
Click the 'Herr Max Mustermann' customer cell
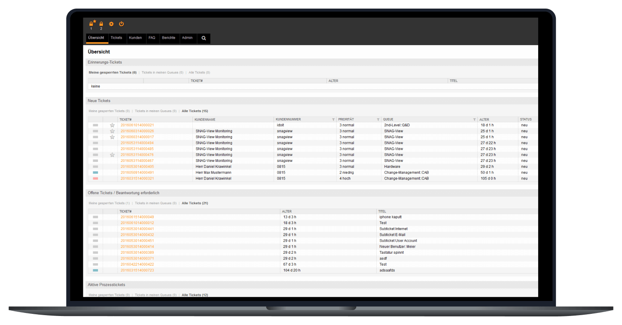[213, 173]
